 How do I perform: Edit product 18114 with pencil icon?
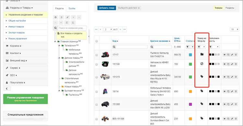[x=232, y=92]
